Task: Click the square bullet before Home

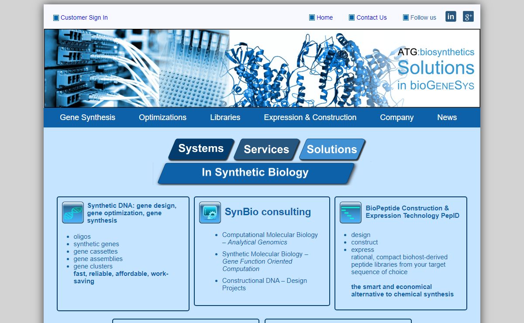Action: [x=312, y=17]
